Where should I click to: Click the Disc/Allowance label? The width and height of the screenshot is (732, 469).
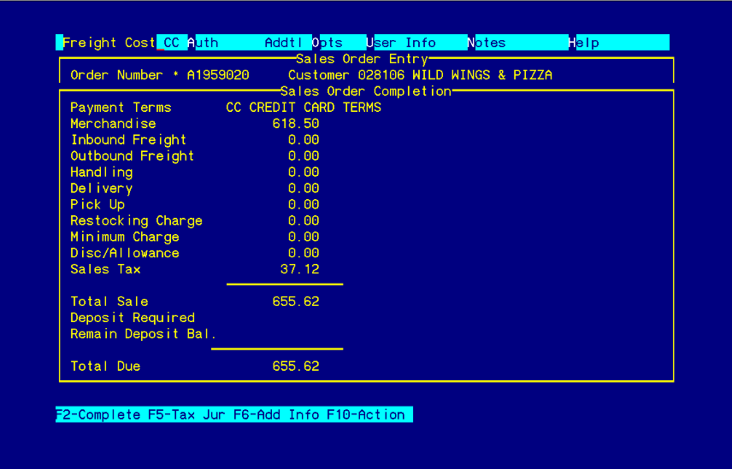click(x=125, y=253)
